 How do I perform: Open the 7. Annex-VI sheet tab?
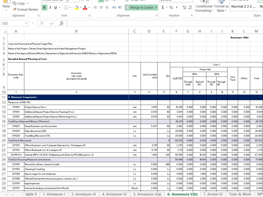pos(213,194)
